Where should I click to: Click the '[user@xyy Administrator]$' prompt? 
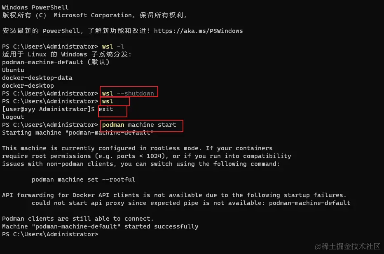[x=48, y=109]
